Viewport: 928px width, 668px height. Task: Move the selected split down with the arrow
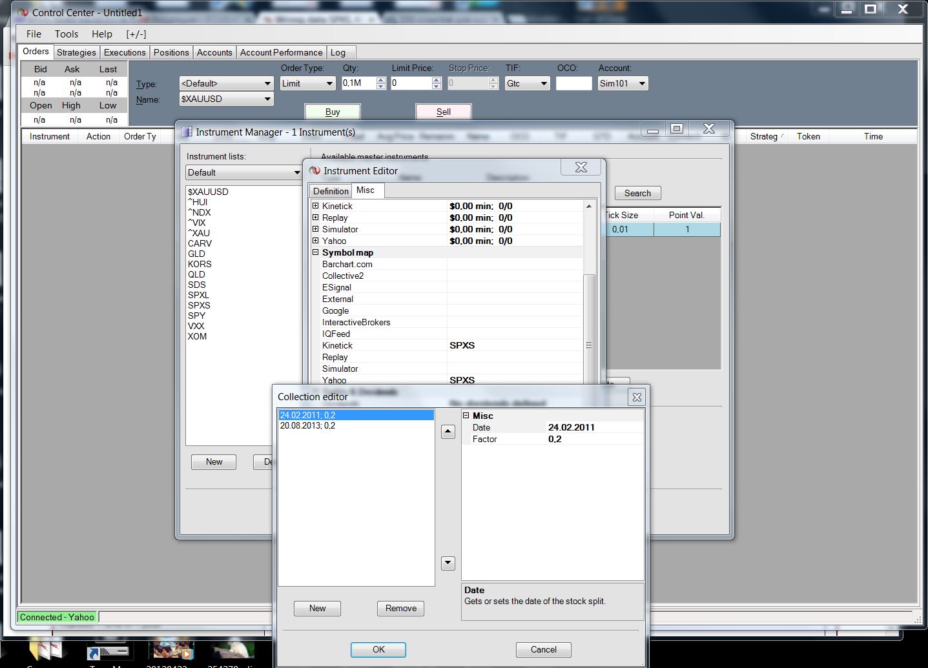tap(448, 563)
